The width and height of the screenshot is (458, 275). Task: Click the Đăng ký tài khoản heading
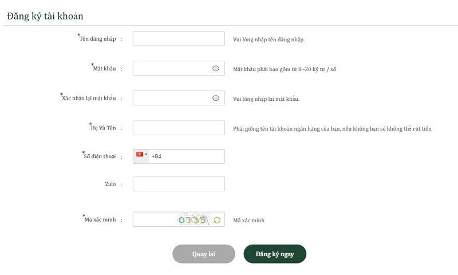[x=45, y=16]
